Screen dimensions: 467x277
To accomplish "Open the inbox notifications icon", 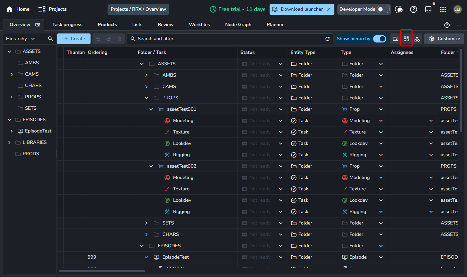I will coord(428,9).
